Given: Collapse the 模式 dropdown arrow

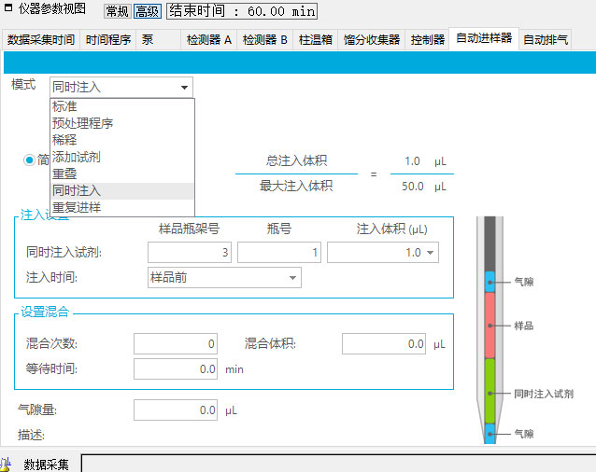Looking at the screenshot, I should point(184,88).
